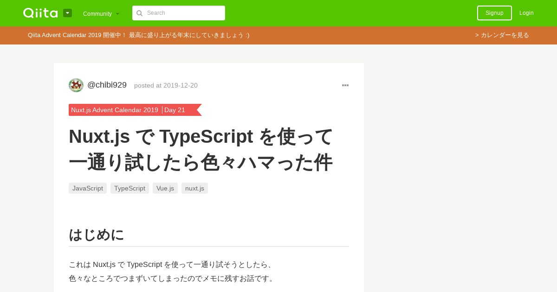Expand the Community menu
The width and height of the screenshot is (557, 292).
[101, 13]
